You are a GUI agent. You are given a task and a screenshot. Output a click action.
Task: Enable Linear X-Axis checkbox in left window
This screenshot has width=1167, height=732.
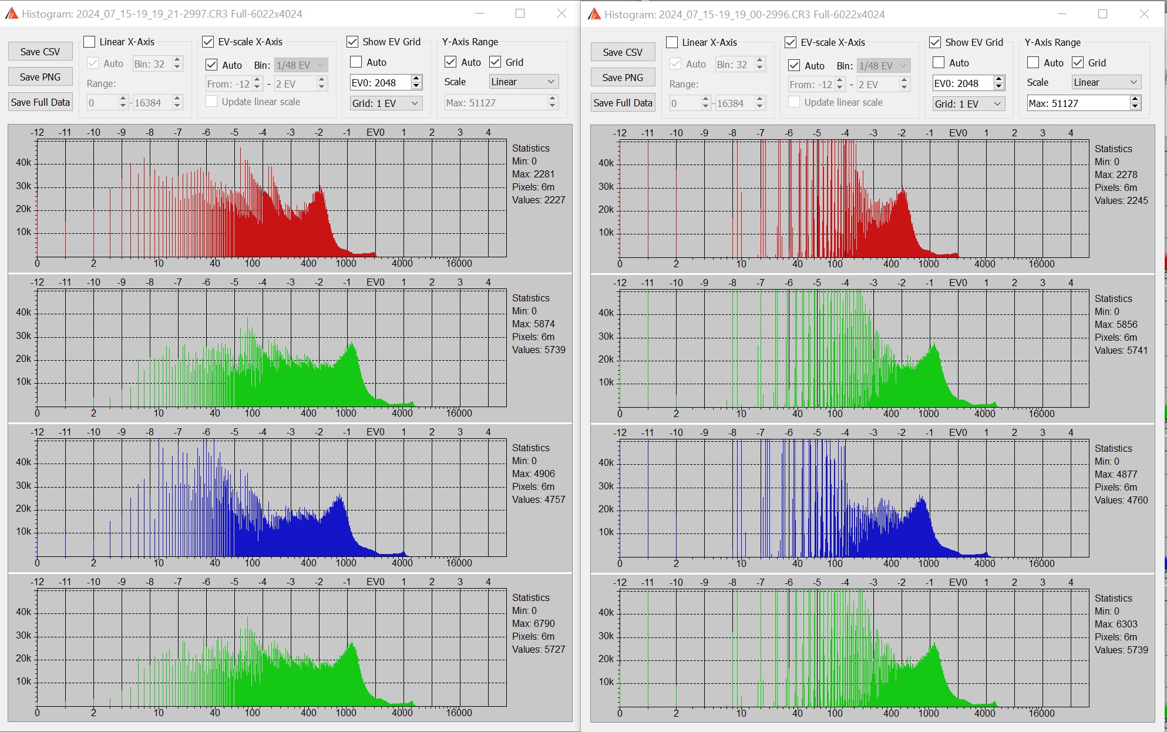(90, 42)
